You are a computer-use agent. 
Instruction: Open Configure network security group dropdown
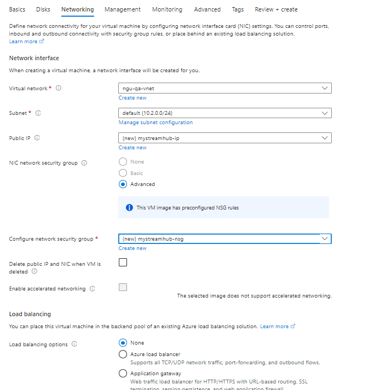tap(224, 238)
